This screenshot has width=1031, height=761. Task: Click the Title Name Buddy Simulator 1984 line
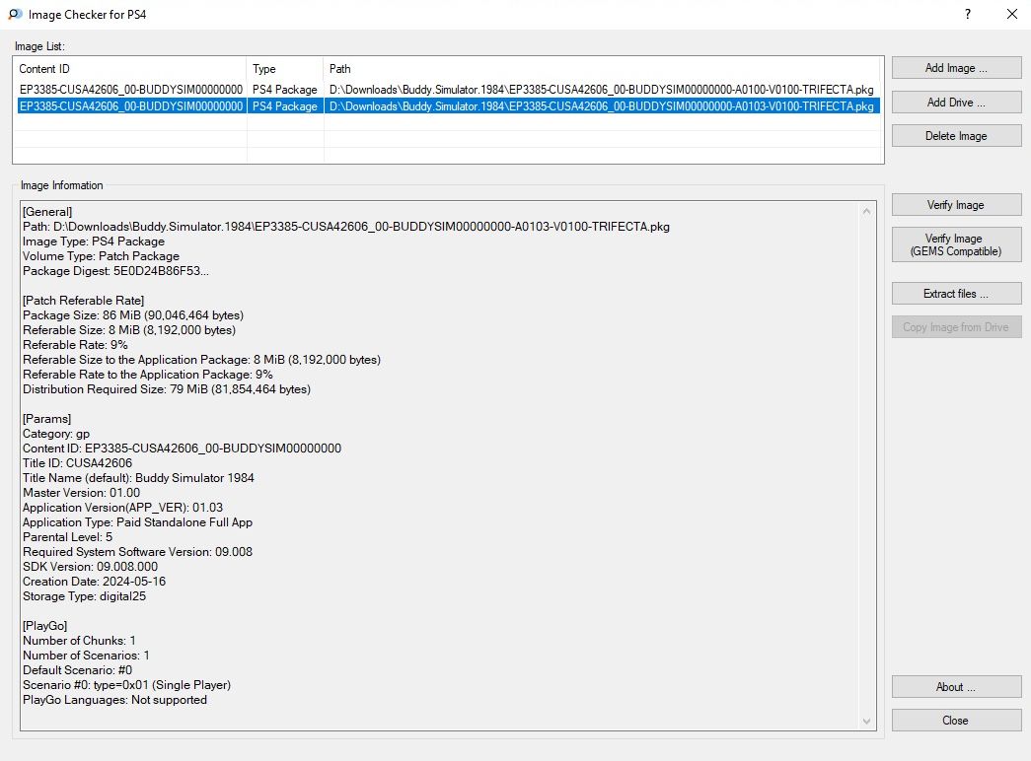139,478
